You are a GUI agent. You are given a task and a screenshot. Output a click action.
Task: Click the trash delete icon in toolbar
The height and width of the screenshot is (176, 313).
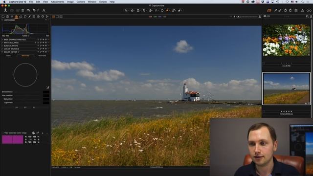pyautogui.click(x=23, y=10)
